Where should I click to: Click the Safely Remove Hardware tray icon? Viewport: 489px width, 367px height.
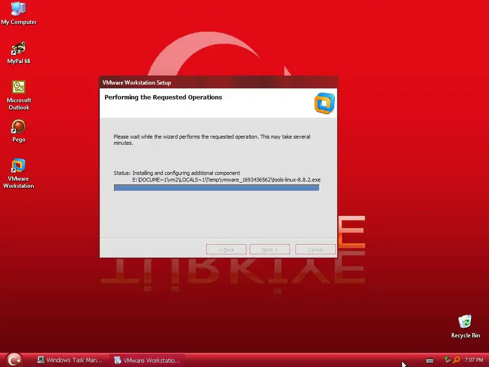(447, 360)
